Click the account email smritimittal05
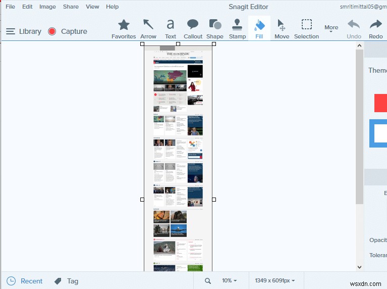Viewport: 387px width, 289px height. click(363, 7)
